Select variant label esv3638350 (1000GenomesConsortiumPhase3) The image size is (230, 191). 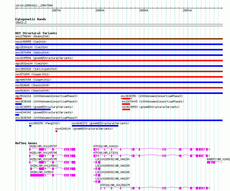152,96
